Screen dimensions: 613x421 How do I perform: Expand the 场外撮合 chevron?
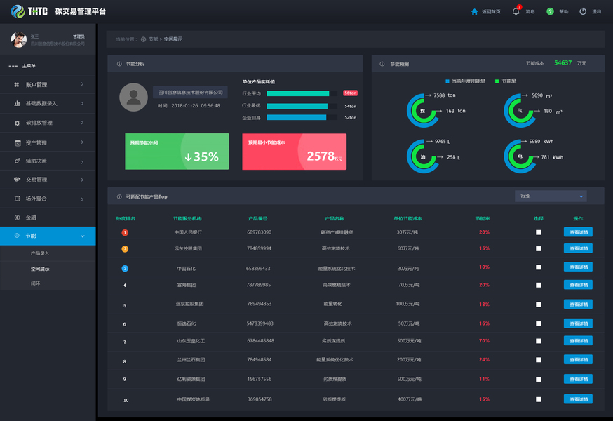[82, 199]
